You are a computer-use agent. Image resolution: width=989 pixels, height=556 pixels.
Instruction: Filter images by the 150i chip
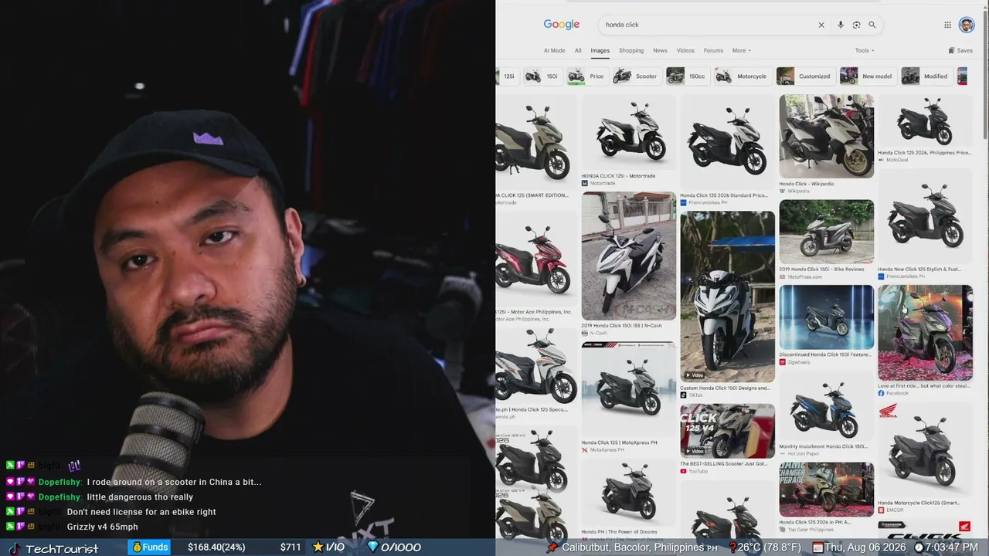[542, 76]
